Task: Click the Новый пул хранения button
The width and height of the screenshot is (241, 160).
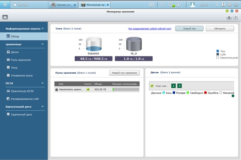Action: [x=125, y=73]
